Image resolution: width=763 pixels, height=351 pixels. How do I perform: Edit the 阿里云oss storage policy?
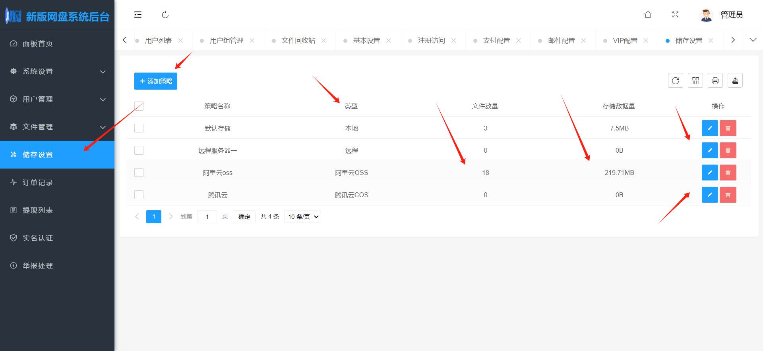pyautogui.click(x=709, y=173)
